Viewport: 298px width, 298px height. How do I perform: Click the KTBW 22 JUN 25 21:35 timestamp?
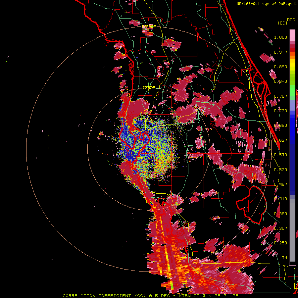(x=209, y=296)
